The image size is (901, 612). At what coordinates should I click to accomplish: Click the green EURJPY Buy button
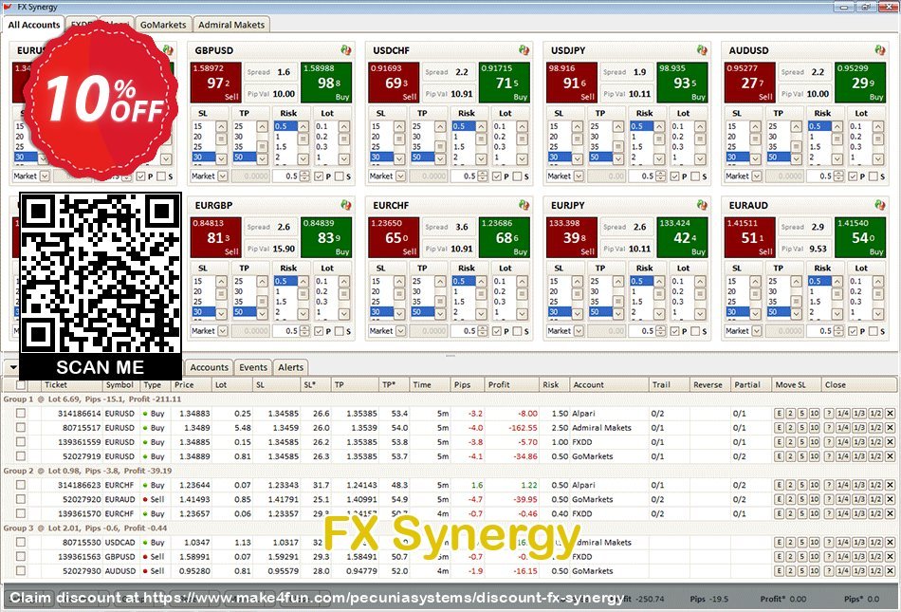pyautogui.click(x=682, y=237)
